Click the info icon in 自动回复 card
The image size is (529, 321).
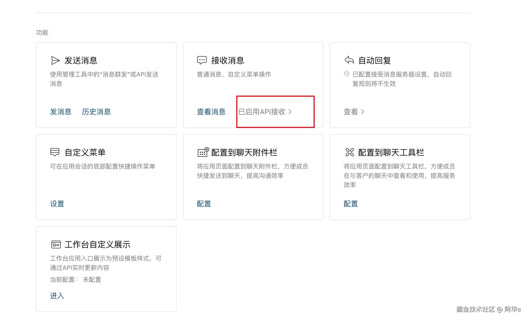pos(346,74)
